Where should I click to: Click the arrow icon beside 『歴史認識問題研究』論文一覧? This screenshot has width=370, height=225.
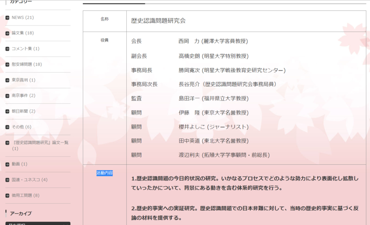7,143
